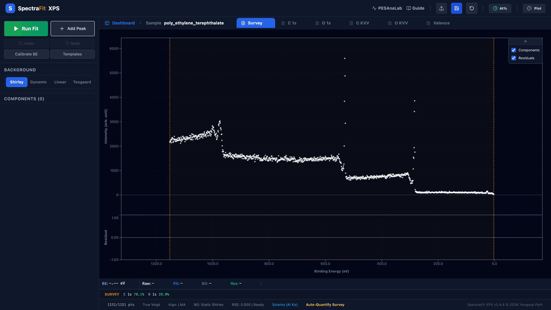Image resolution: width=551 pixels, height=310 pixels.
Task: Click the Redo button
Action: coord(72,43)
